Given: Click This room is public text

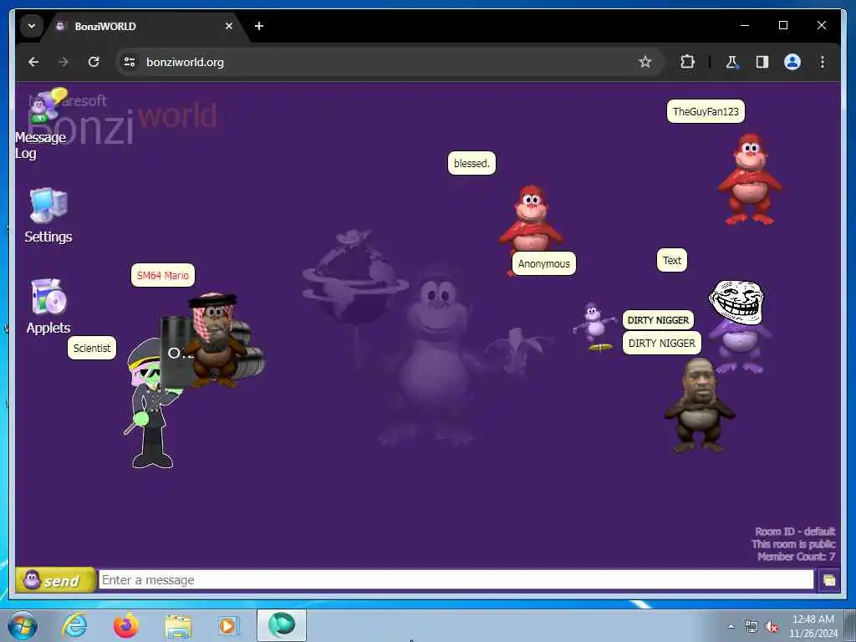Looking at the screenshot, I should [x=793, y=543].
